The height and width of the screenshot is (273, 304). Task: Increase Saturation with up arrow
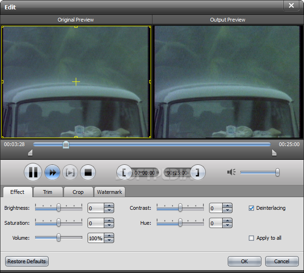109,221
